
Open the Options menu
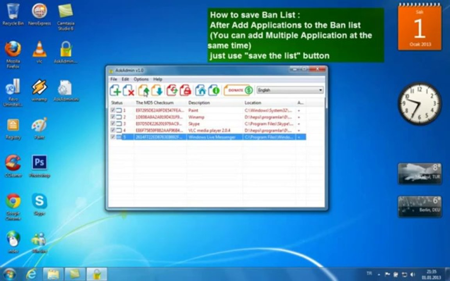click(141, 79)
